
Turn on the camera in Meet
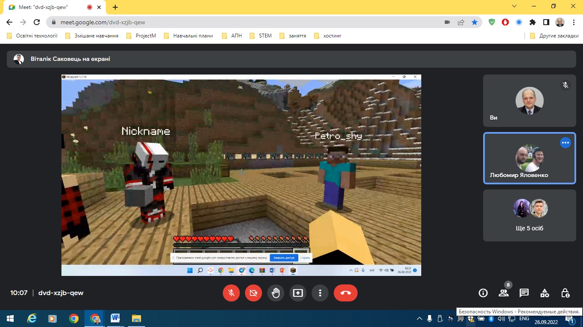coord(254,293)
